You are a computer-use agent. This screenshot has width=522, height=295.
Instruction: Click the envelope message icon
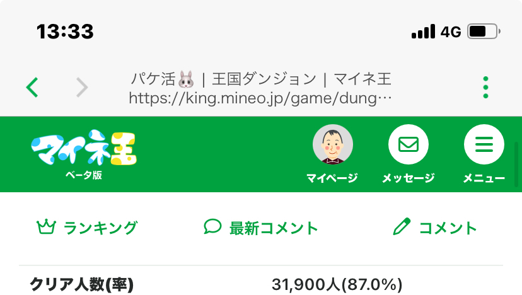pos(408,144)
